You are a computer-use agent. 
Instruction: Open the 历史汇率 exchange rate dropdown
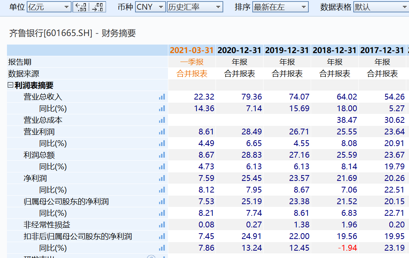point(195,7)
